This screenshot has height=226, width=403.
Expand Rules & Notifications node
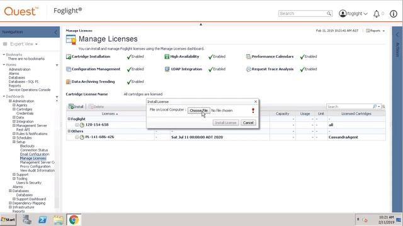pyautogui.click(x=14, y=134)
